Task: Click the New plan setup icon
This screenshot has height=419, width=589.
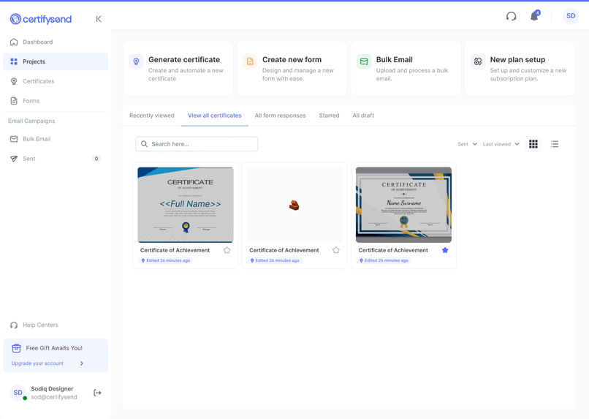Action: pyautogui.click(x=477, y=61)
